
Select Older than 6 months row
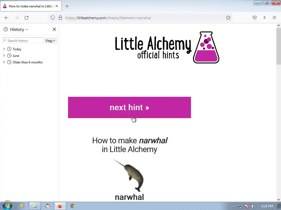(30, 62)
